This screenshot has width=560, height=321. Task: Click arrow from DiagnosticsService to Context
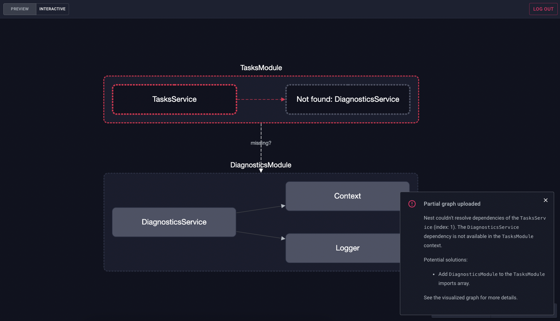click(x=260, y=209)
